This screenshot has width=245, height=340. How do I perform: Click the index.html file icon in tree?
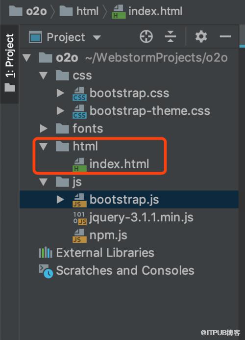coord(79,164)
